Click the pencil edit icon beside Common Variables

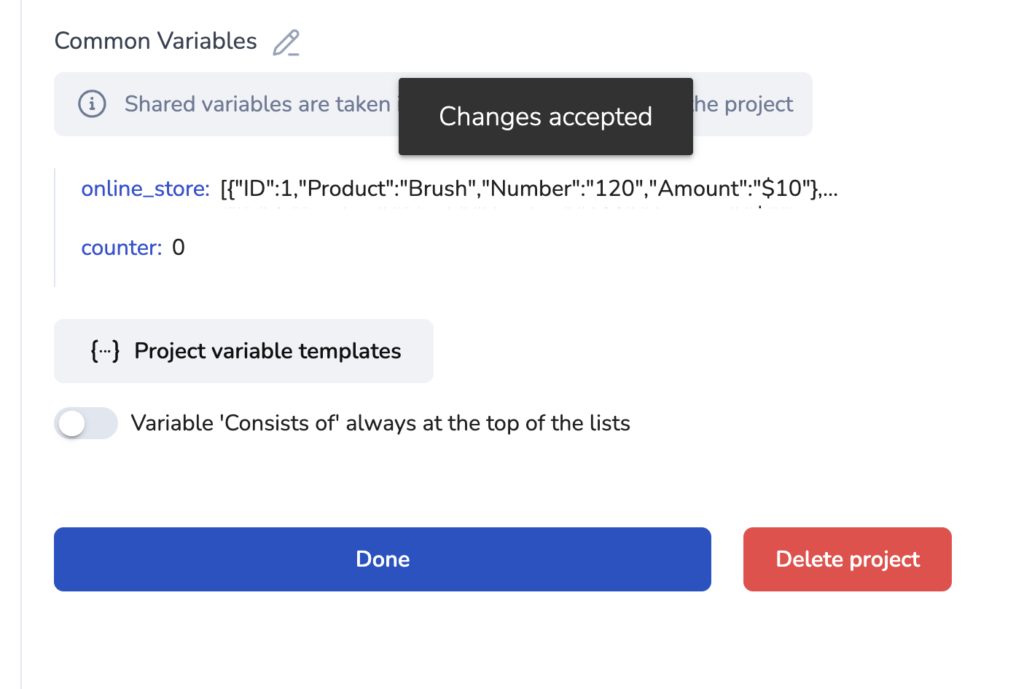point(286,42)
